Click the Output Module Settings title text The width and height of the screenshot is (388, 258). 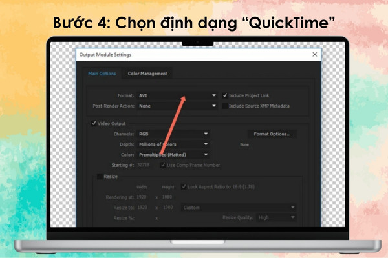pyautogui.click(x=105, y=55)
